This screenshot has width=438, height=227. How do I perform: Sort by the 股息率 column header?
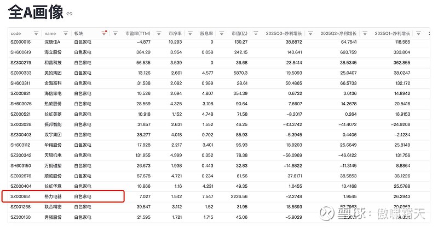[x=206, y=33]
